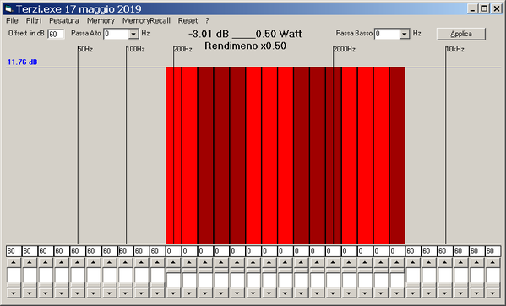Viewport: 506px width, 306px height.
Task: Click the down arrow of the 50Hz band slider
Action: pyautogui.click(x=78, y=293)
